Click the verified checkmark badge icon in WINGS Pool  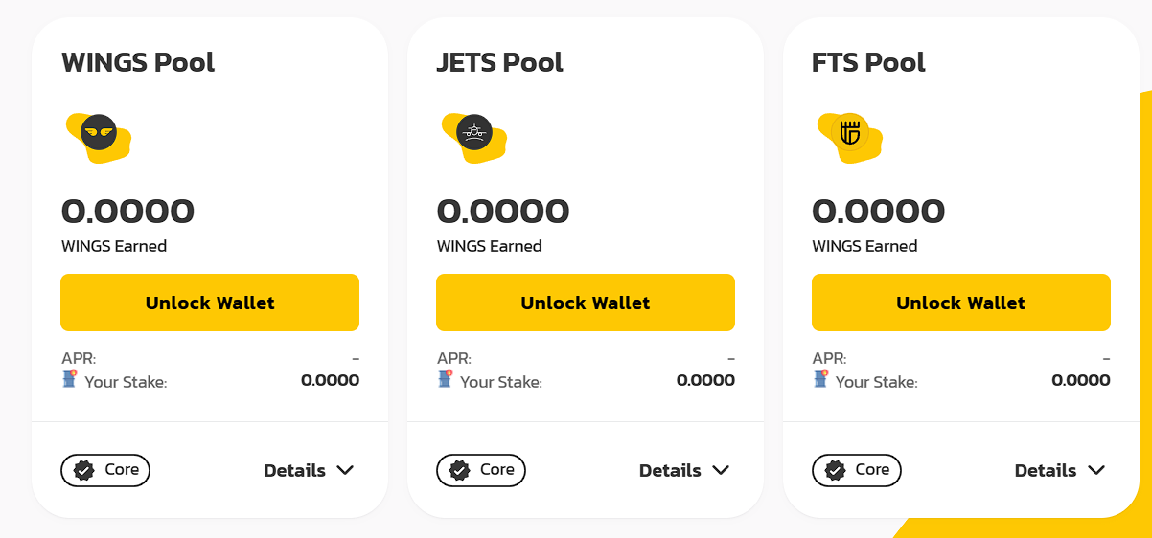(84, 470)
